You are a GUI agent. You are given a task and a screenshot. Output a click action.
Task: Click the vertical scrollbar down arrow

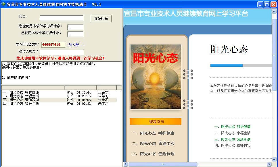click(x=274, y=159)
